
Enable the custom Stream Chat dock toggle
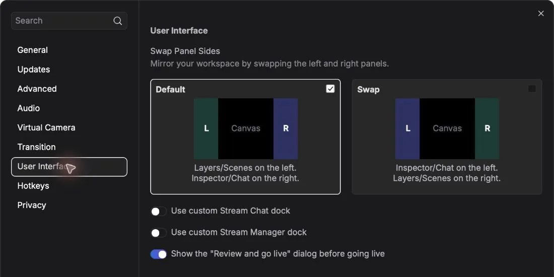[158, 212]
